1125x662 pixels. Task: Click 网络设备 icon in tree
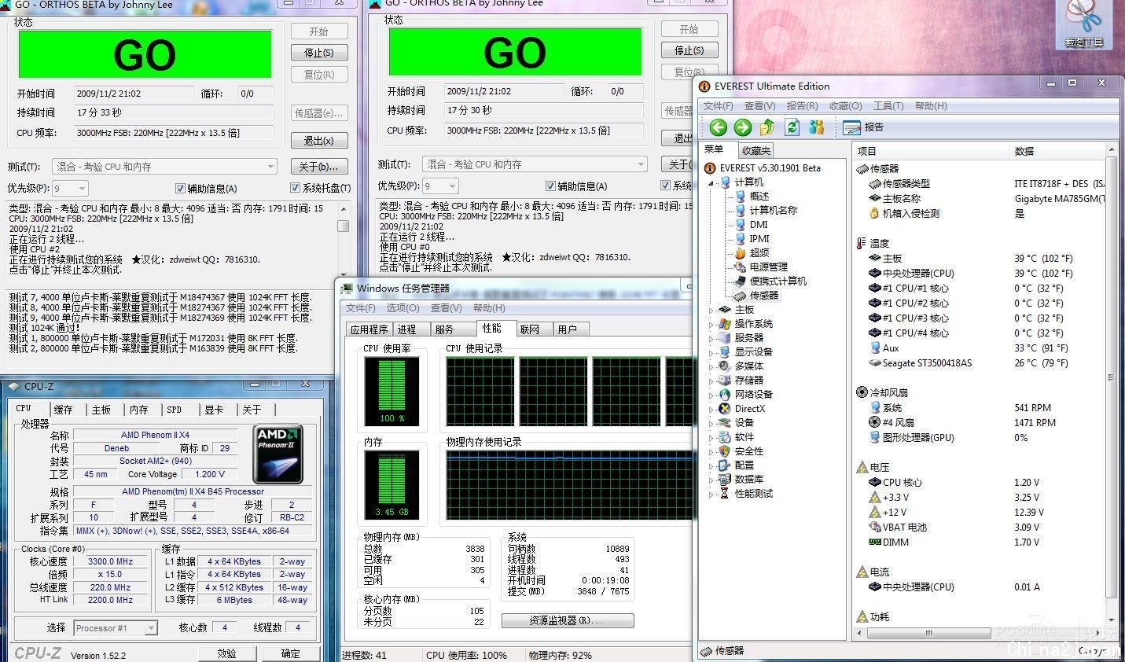pos(725,395)
